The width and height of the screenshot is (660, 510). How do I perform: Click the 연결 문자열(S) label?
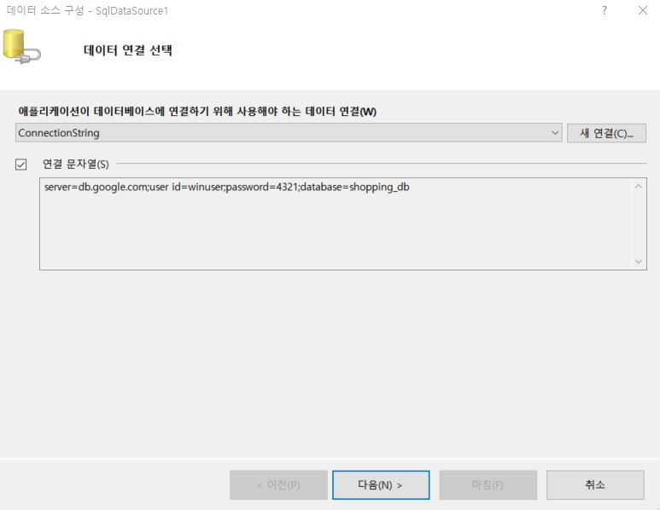coord(76,164)
